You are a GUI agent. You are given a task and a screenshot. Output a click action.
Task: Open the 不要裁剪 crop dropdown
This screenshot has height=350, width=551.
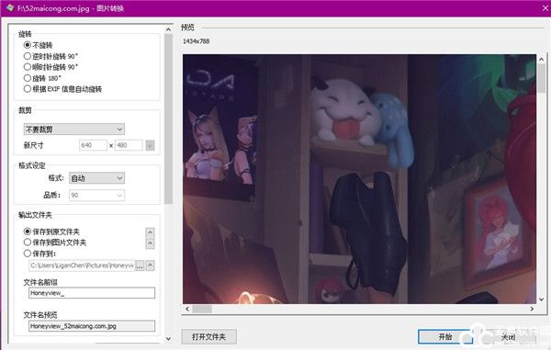click(x=74, y=129)
